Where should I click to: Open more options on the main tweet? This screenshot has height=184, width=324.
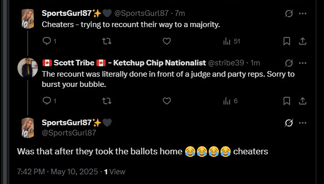(302, 123)
